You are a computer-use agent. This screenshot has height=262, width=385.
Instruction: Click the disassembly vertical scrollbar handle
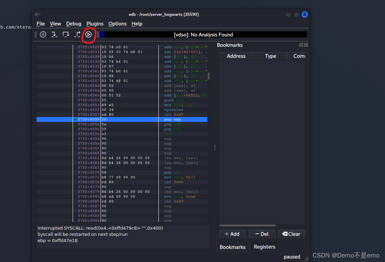[x=208, y=76]
